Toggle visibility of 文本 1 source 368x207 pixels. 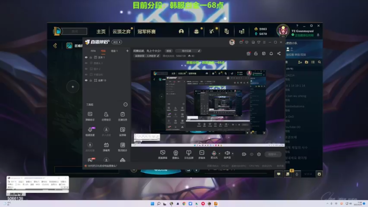click(86, 57)
